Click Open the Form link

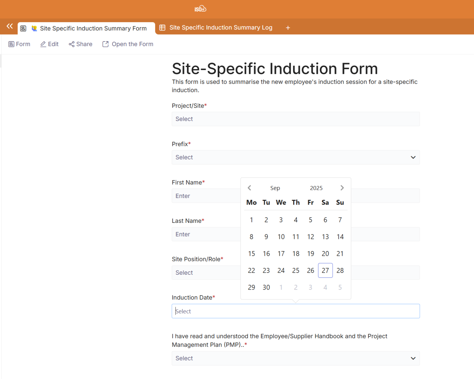(128, 44)
